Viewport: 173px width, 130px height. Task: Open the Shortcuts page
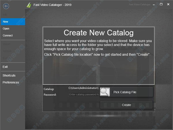tap(13, 75)
